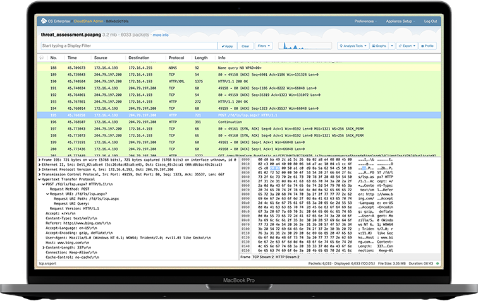Click the green capture status dot

click(438, 264)
